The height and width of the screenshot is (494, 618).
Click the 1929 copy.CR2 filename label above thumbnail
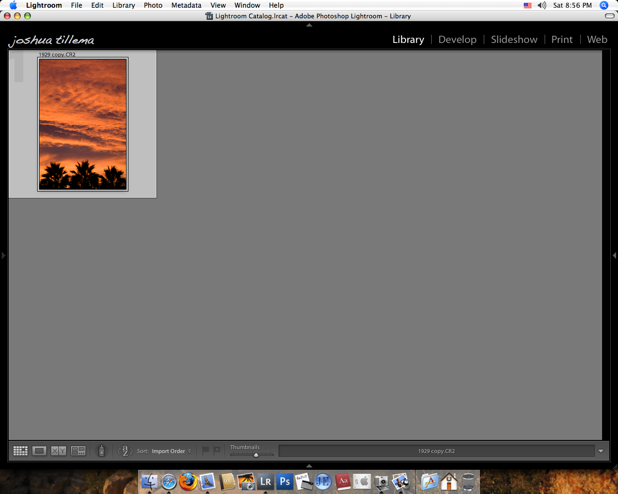[57, 55]
